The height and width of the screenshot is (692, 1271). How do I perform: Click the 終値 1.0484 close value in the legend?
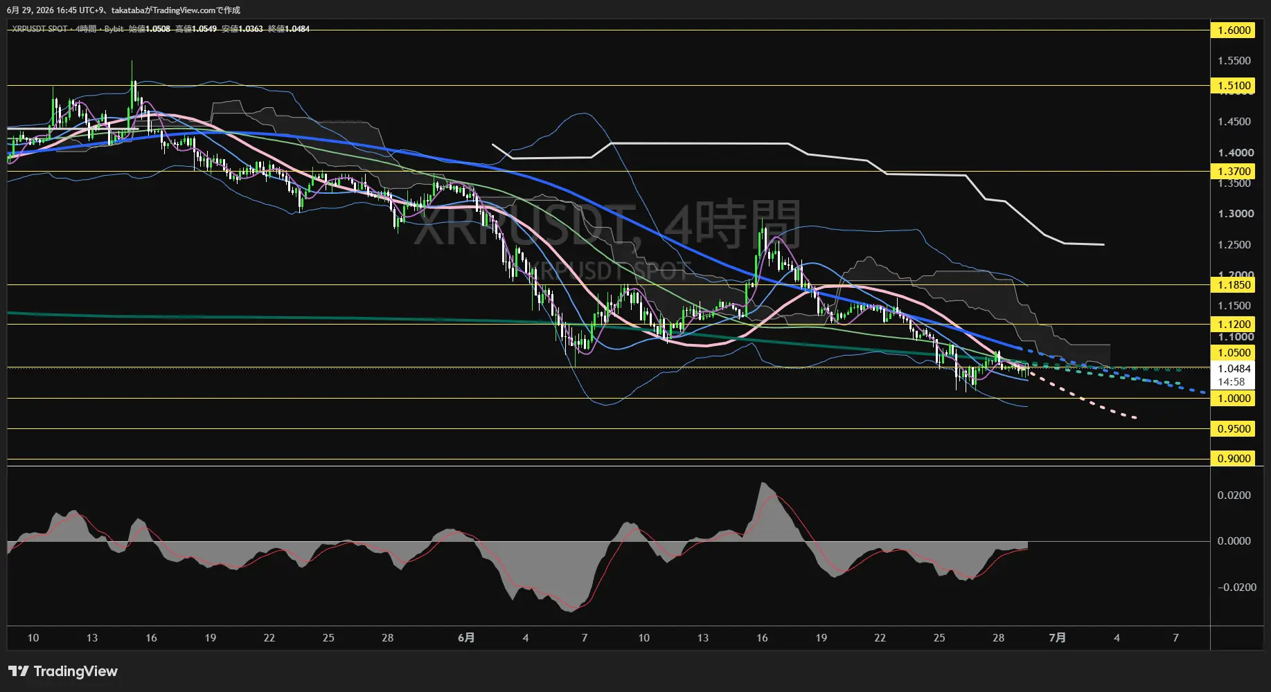pyautogui.click(x=289, y=29)
